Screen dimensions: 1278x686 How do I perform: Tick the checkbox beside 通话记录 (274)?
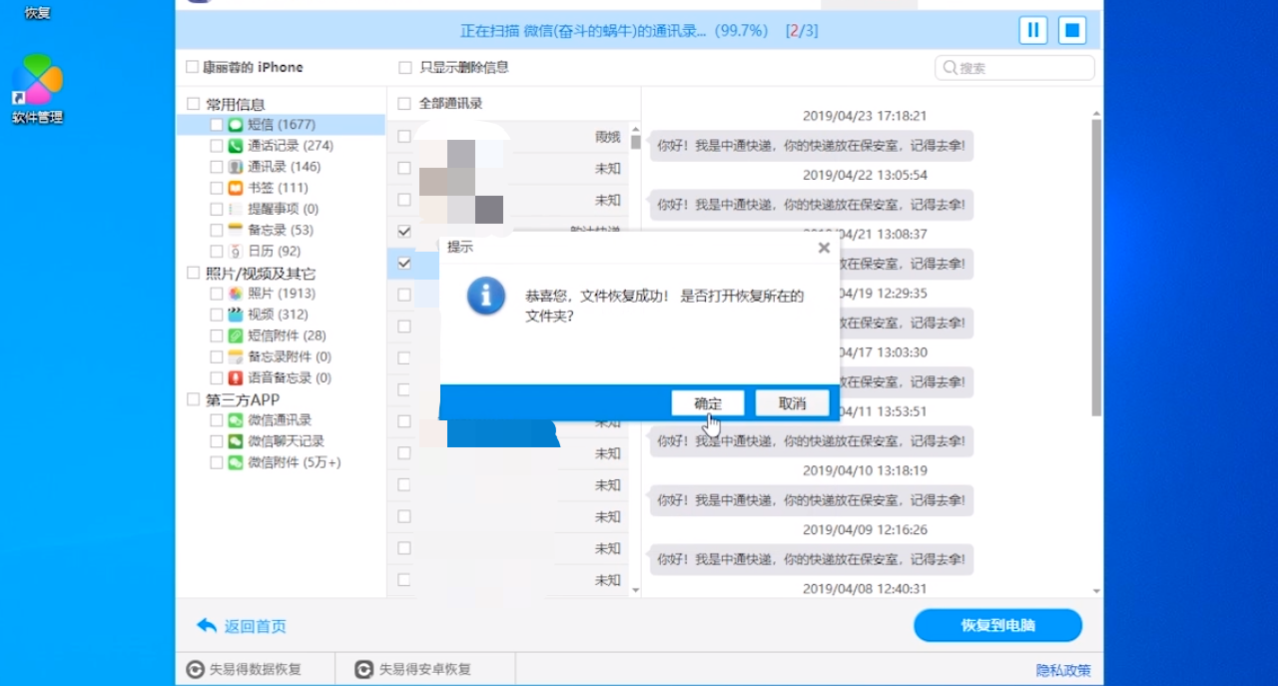point(217,146)
